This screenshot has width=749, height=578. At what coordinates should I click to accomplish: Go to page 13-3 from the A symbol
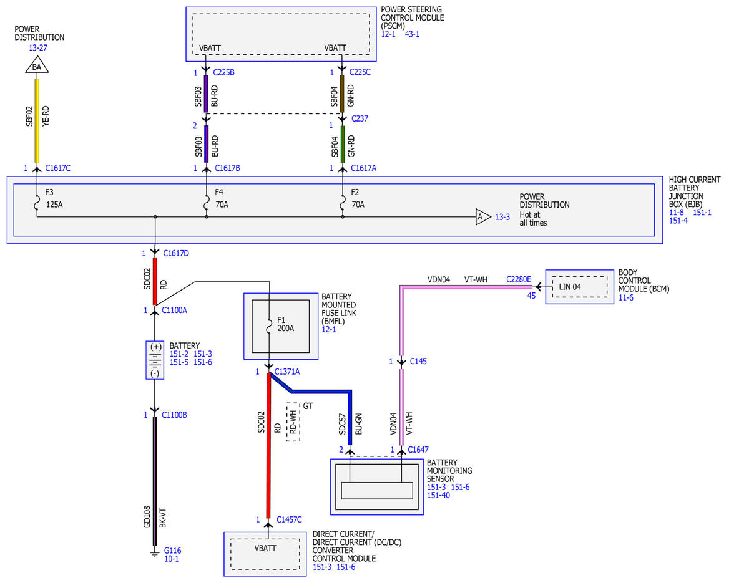pos(502,216)
